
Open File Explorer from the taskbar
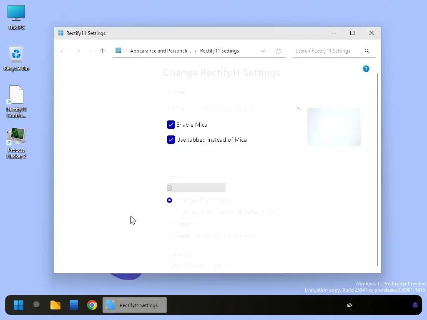[55, 305]
